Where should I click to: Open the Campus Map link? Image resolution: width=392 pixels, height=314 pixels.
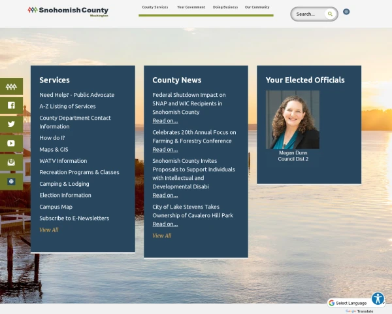pos(56,207)
